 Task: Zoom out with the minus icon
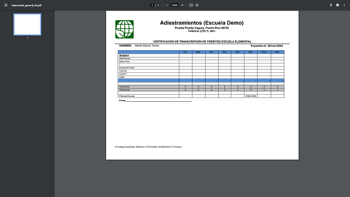[x=167, y=5]
